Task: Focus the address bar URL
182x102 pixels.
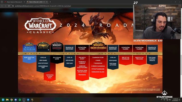Action: point(43,6)
